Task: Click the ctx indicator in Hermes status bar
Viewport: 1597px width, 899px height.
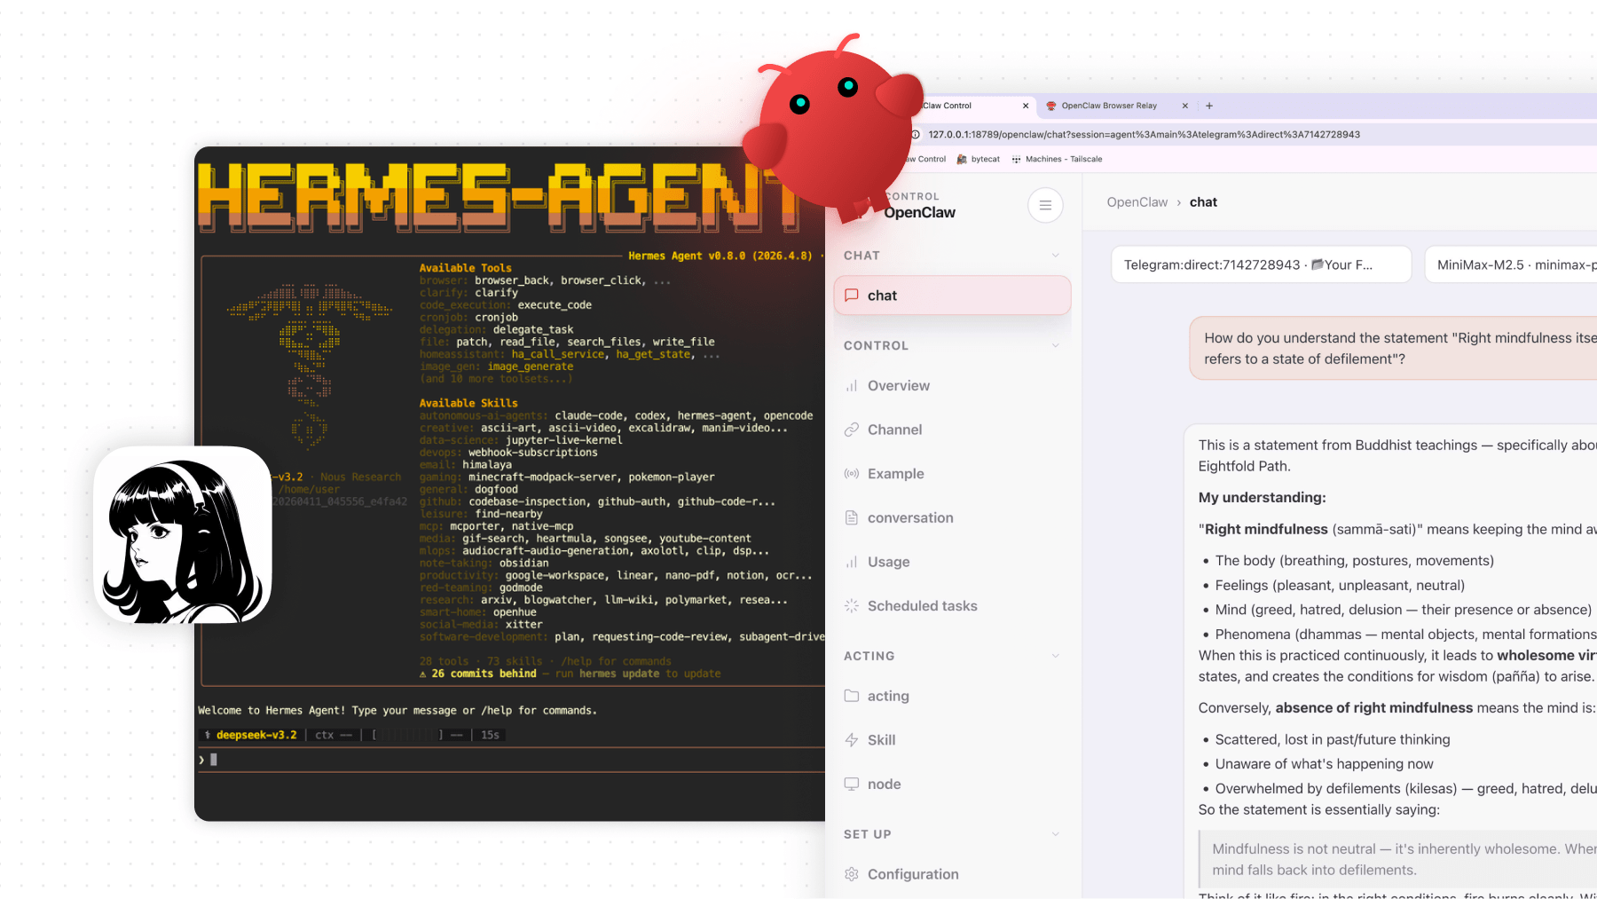Action: pos(334,735)
